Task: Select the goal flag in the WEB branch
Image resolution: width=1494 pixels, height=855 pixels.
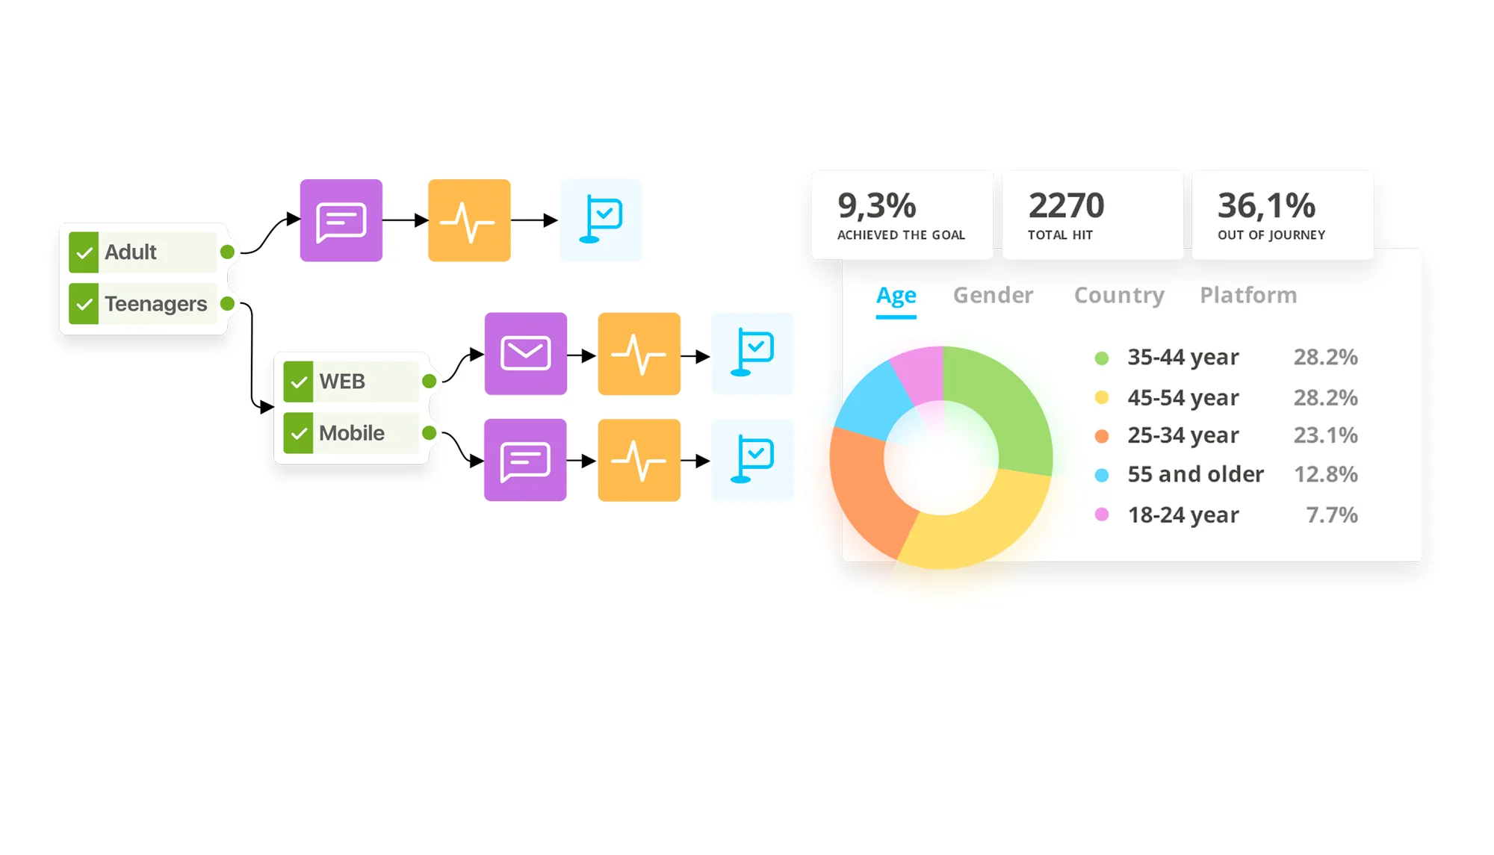Action: [x=752, y=353]
